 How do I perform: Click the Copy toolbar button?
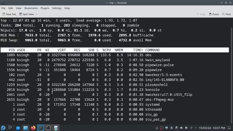click(201, 14)
